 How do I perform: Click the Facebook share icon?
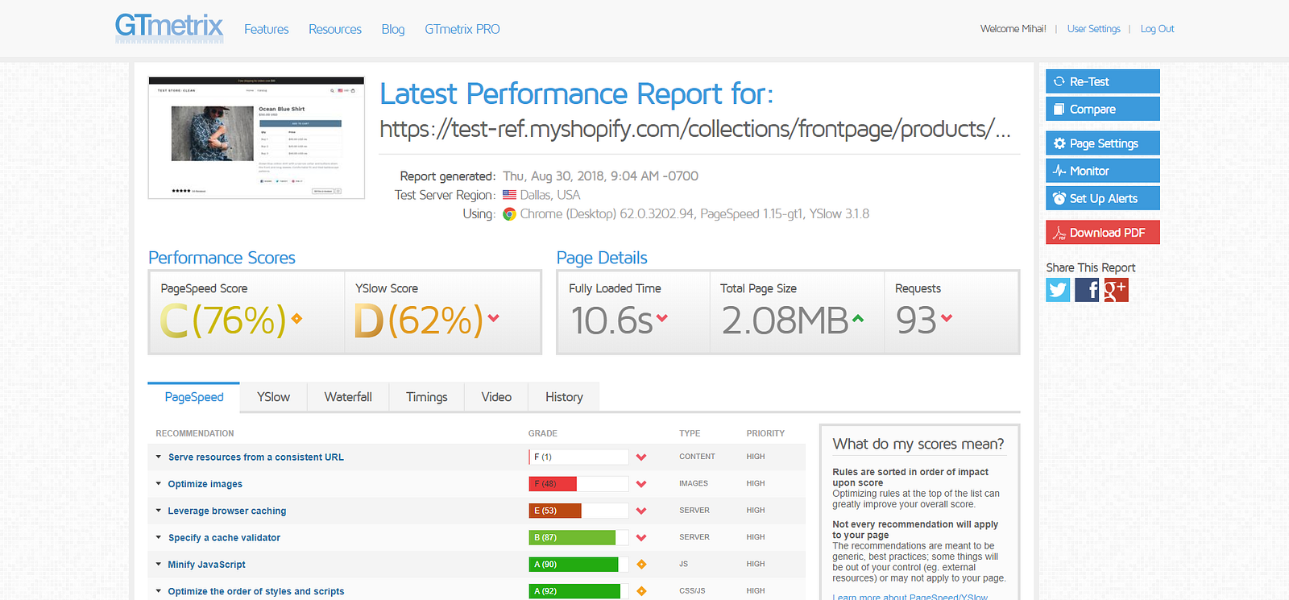1087,290
